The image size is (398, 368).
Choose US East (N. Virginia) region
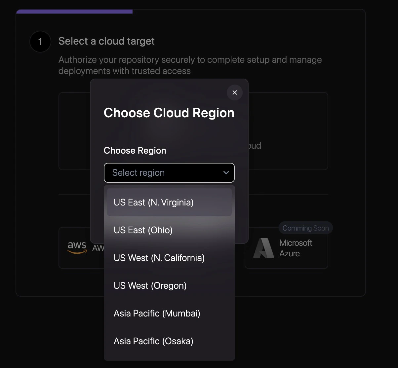[x=169, y=202]
